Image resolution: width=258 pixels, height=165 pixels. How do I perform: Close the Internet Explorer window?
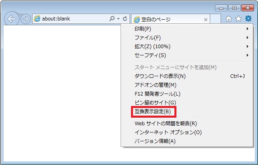[x=248, y=8]
